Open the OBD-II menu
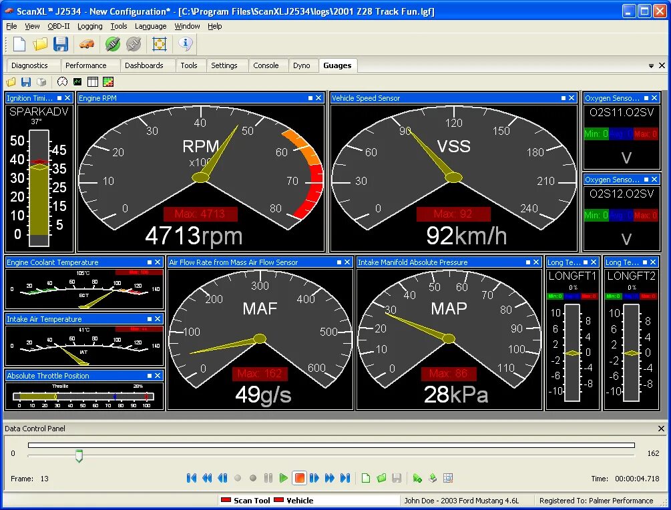Viewport: 671px width, 510px height. [59, 26]
